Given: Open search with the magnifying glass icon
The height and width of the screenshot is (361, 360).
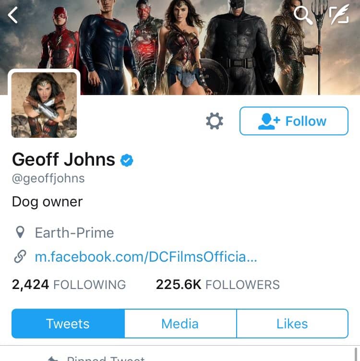Looking at the screenshot, I should click(x=302, y=15).
